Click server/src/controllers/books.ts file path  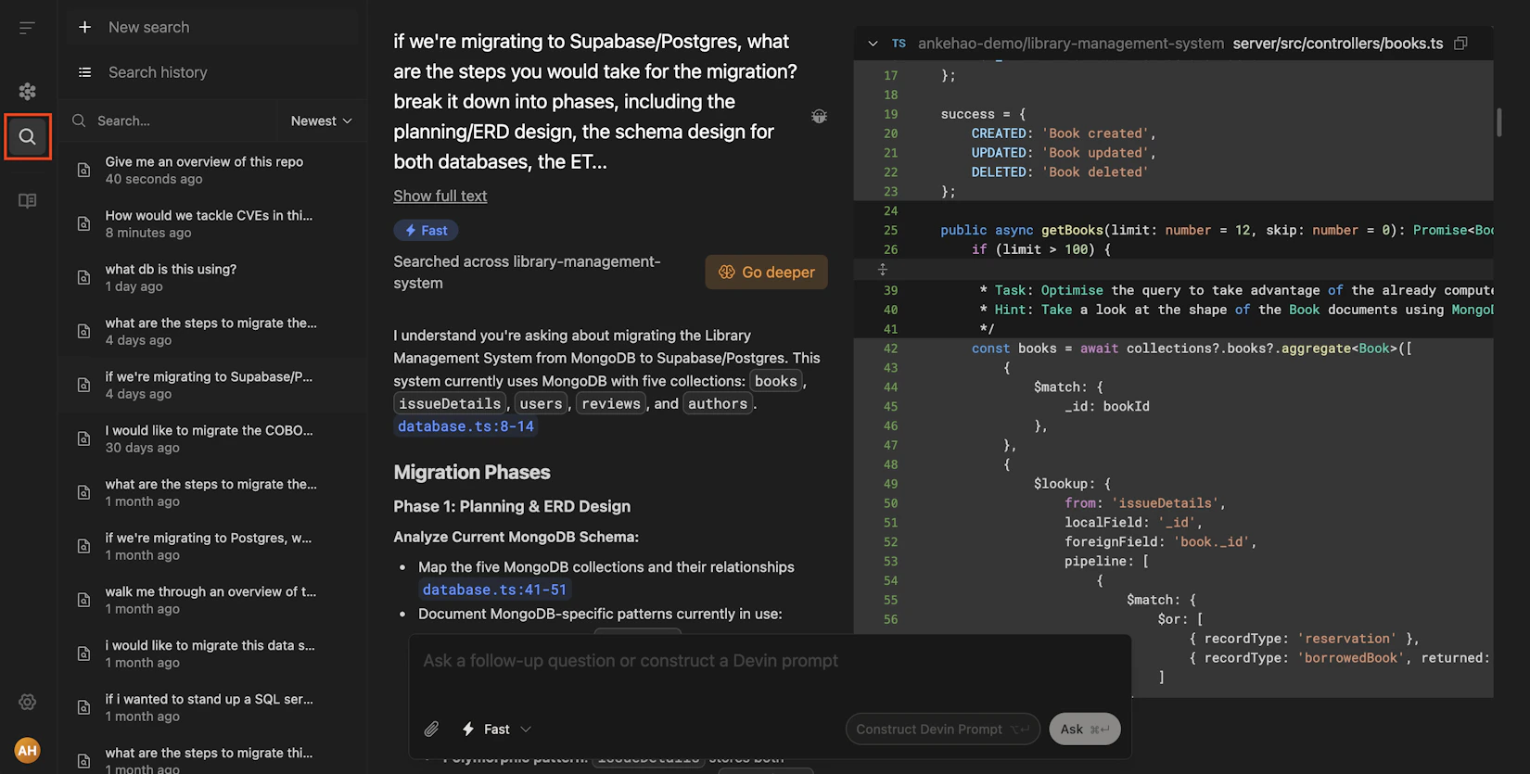[x=1338, y=44]
